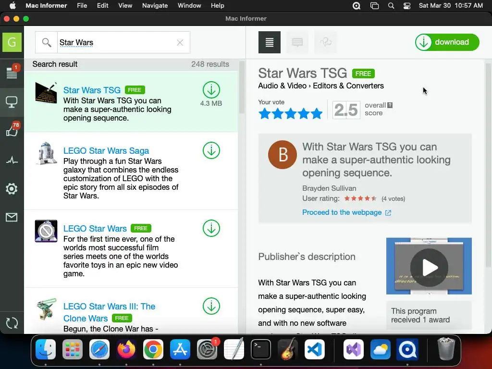Viewport: 492px width, 369px height.
Task: Open the LEGO Star Wars result title
Action: click(x=95, y=228)
